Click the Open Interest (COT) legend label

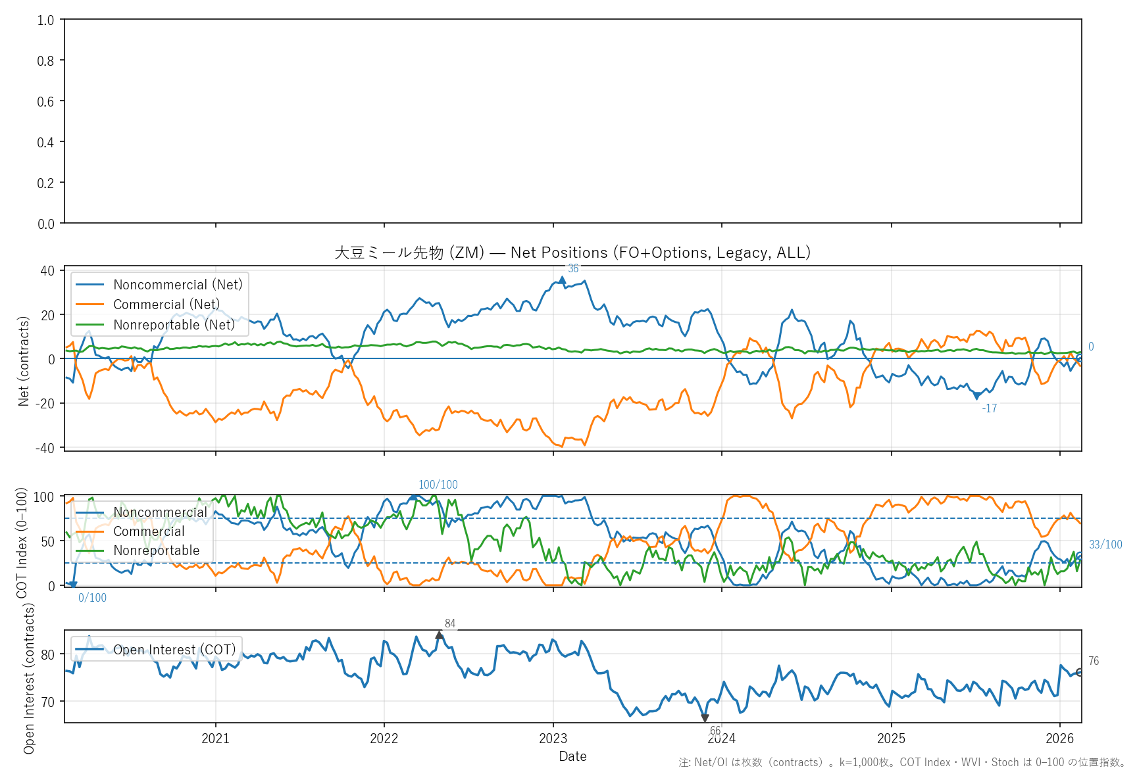pyautogui.click(x=174, y=650)
